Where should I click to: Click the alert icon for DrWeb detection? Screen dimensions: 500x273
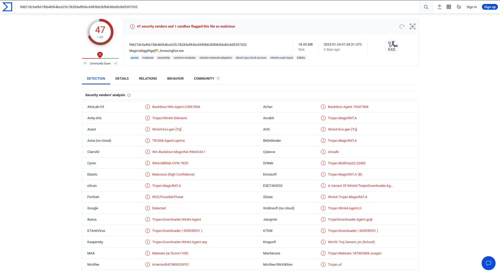coord(323,163)
